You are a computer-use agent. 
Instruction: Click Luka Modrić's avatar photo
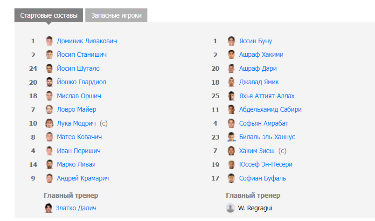coord(49,123)
